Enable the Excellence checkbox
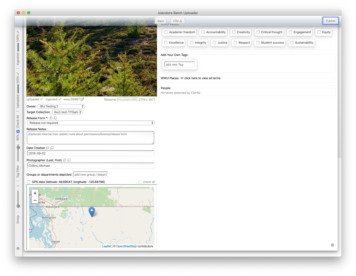The height and width of the screenshot is (276, 356). [x=166, y=43]
